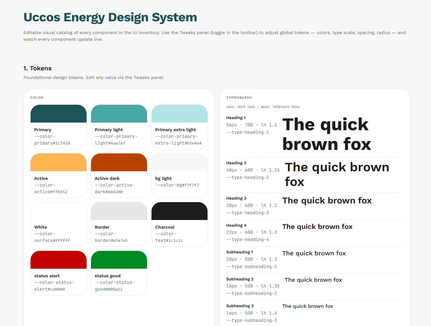Click the '--type-heading-2' token name
The width and height of the screenshot is (431, 326).
coord(248,178)
